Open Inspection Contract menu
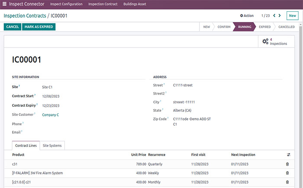This screenshot has width=303, height=188. (103, 4)
